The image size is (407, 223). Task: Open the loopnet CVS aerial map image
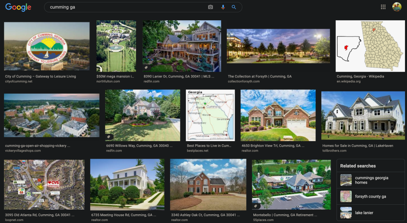(44, 184)
